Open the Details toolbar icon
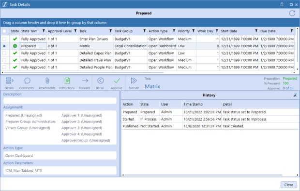300x191 pixels. (x=9, y=83)
